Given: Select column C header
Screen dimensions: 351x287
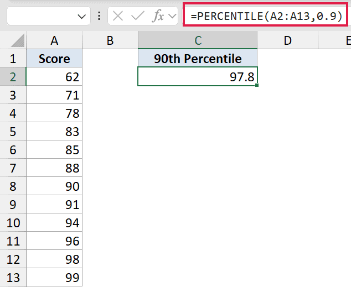Looking at the screenshot, I should [198, 40].
